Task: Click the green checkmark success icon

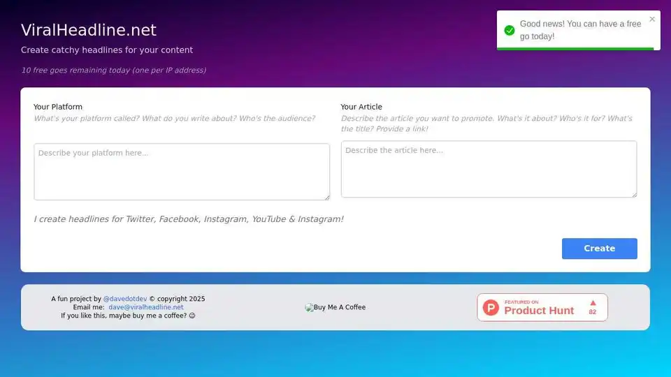Action: (x=510, y=30)
